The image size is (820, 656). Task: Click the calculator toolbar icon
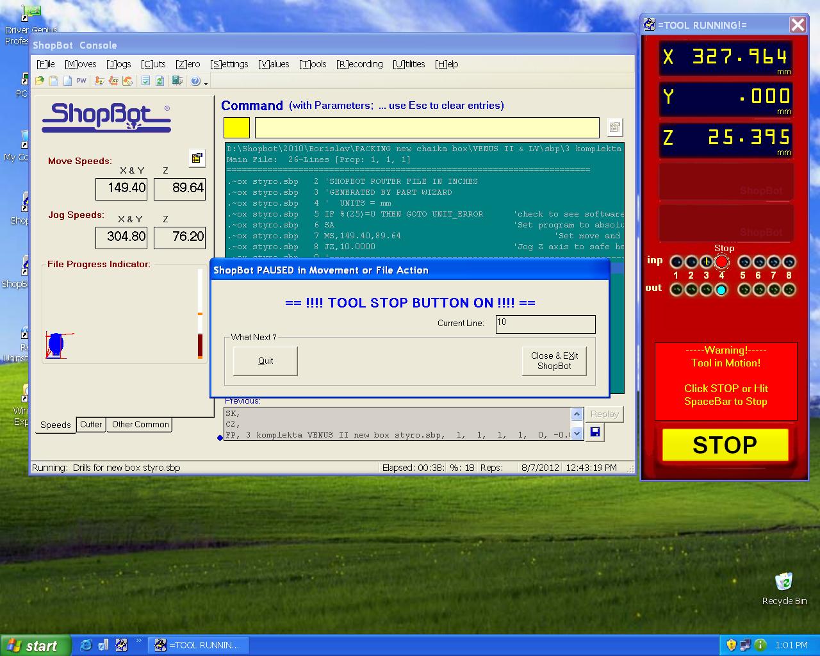(x=177, y=81)
